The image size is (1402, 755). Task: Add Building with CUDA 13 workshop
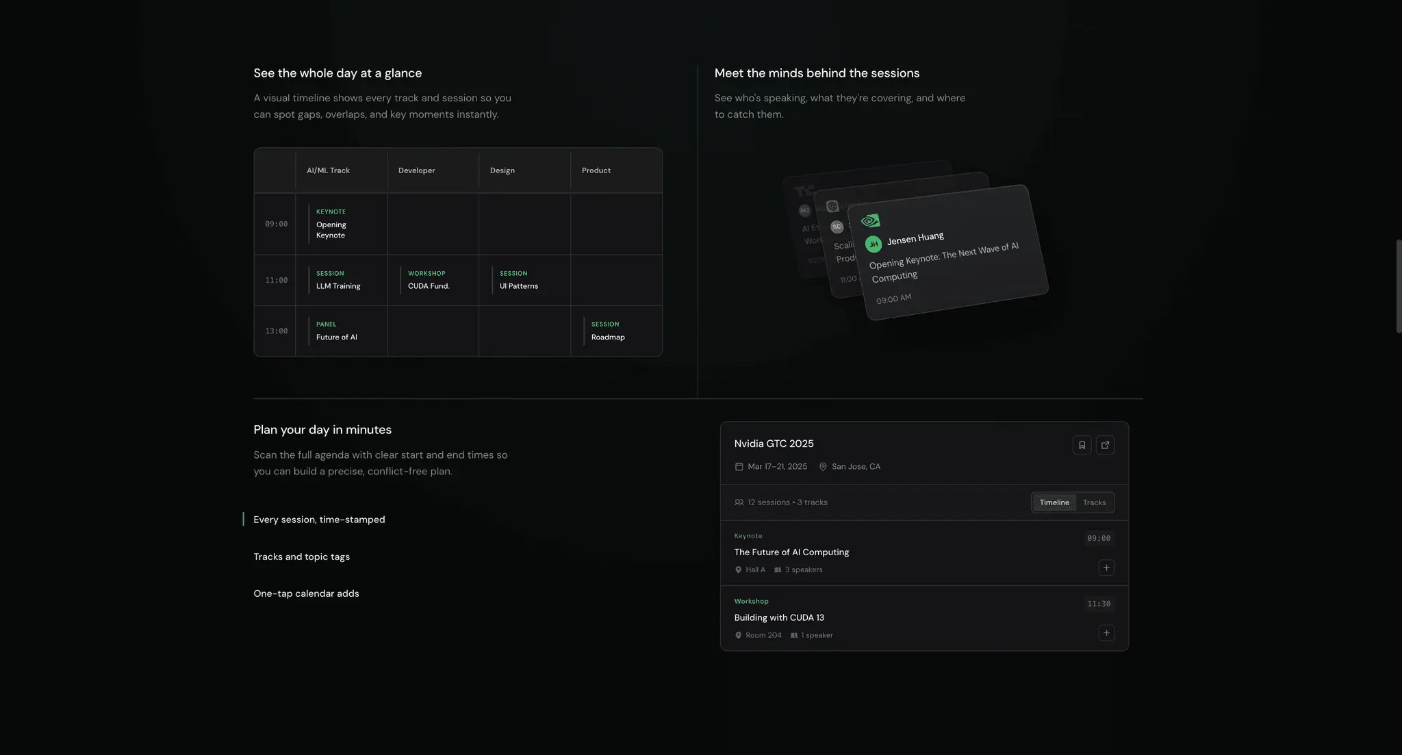coord(1106,632)
